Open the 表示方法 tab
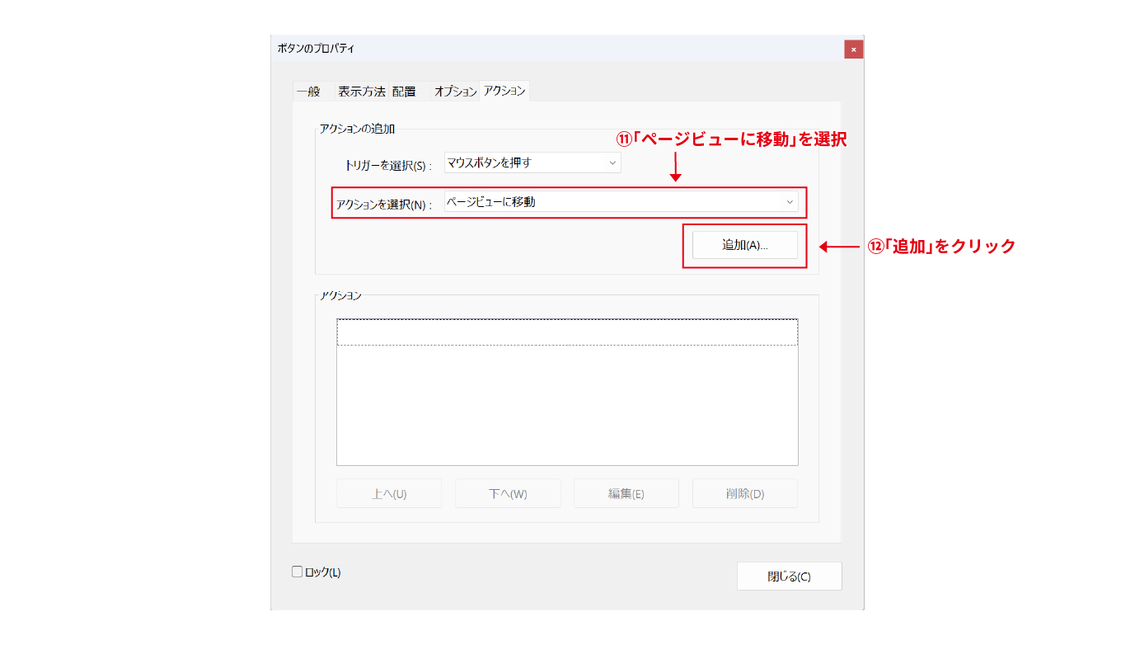1135x645 pixels. [361, 92]
